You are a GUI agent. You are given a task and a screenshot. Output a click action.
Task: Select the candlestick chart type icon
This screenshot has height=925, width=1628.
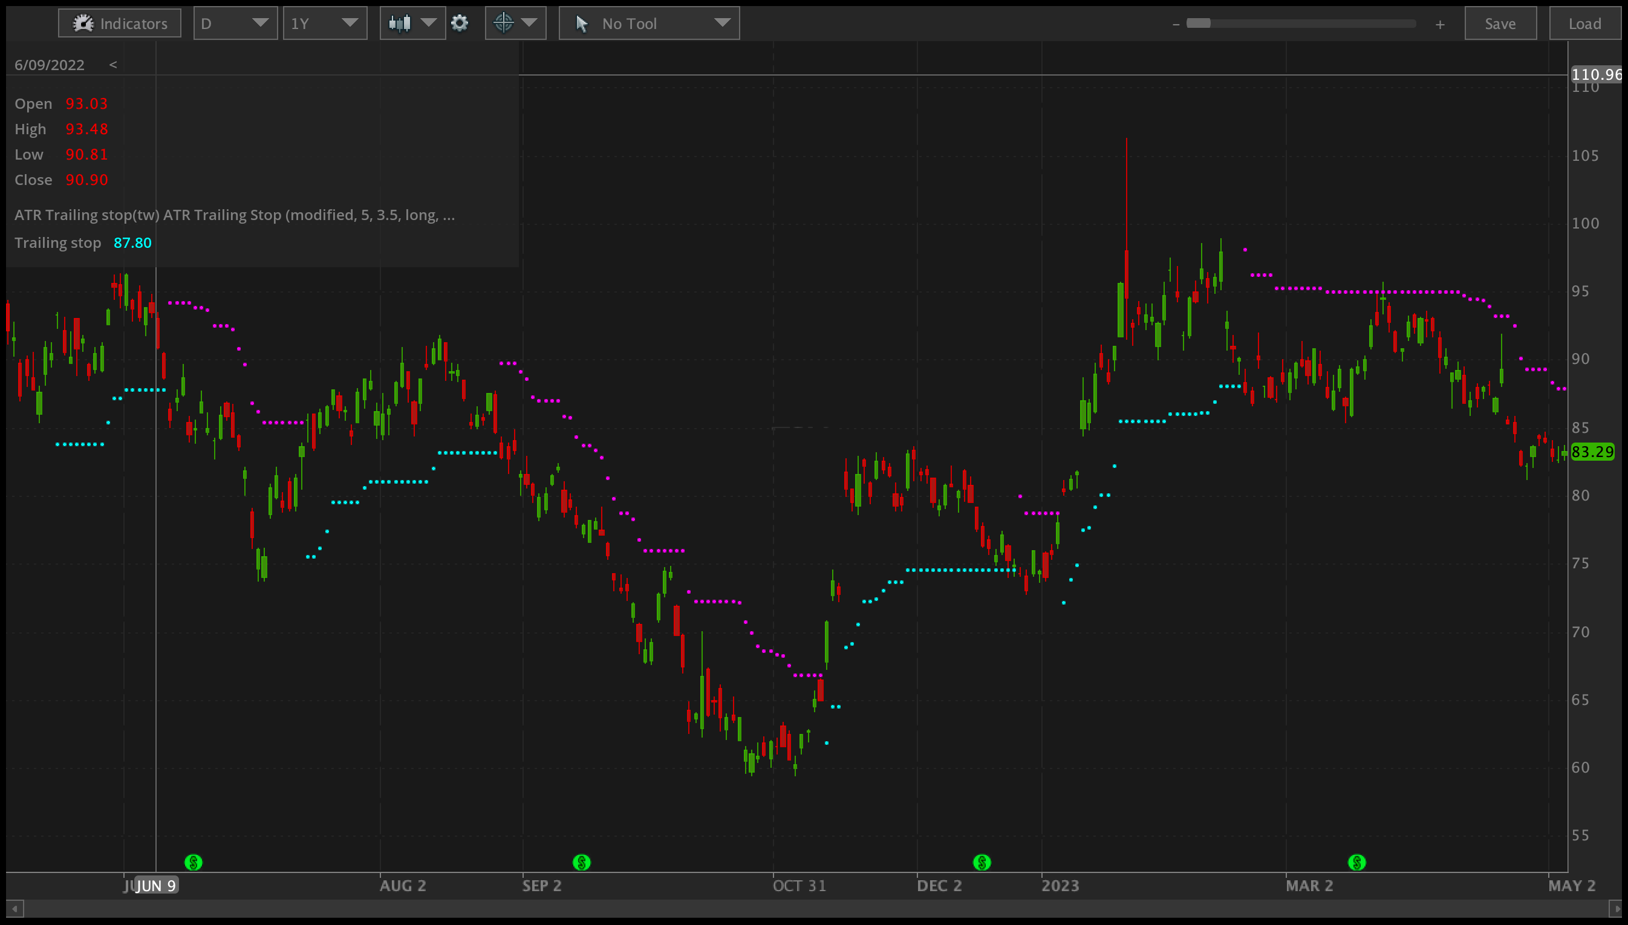(399, 23)
